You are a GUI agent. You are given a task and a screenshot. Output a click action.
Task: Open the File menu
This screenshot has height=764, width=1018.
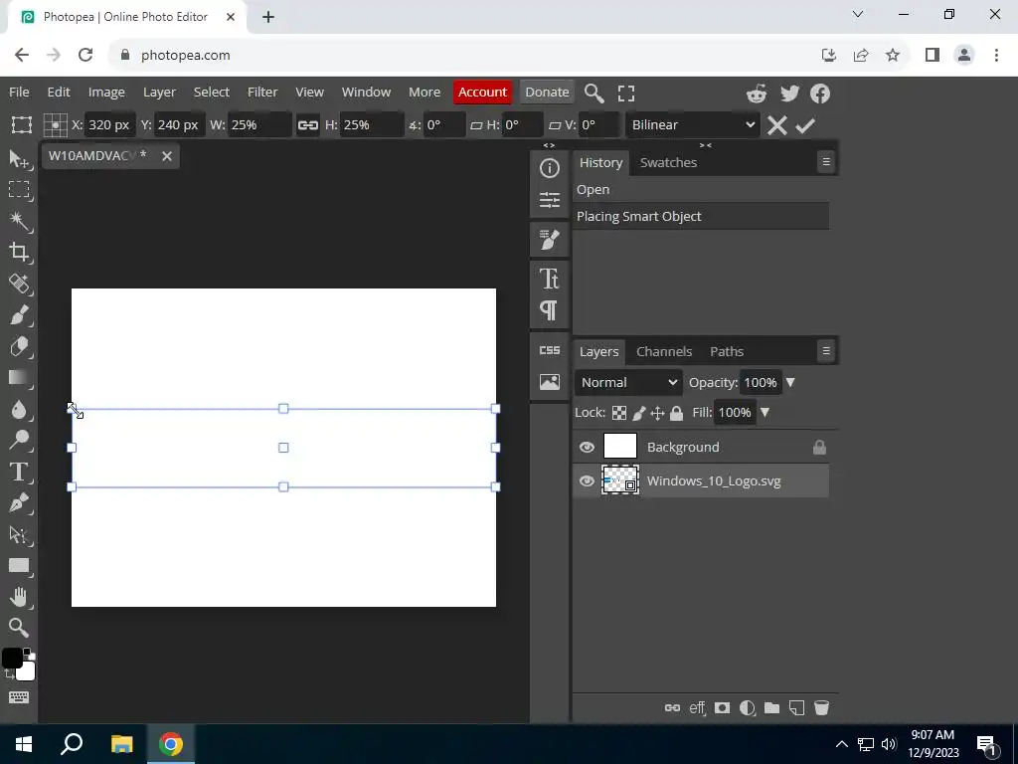pyautogui.click(x=19, y=93)
